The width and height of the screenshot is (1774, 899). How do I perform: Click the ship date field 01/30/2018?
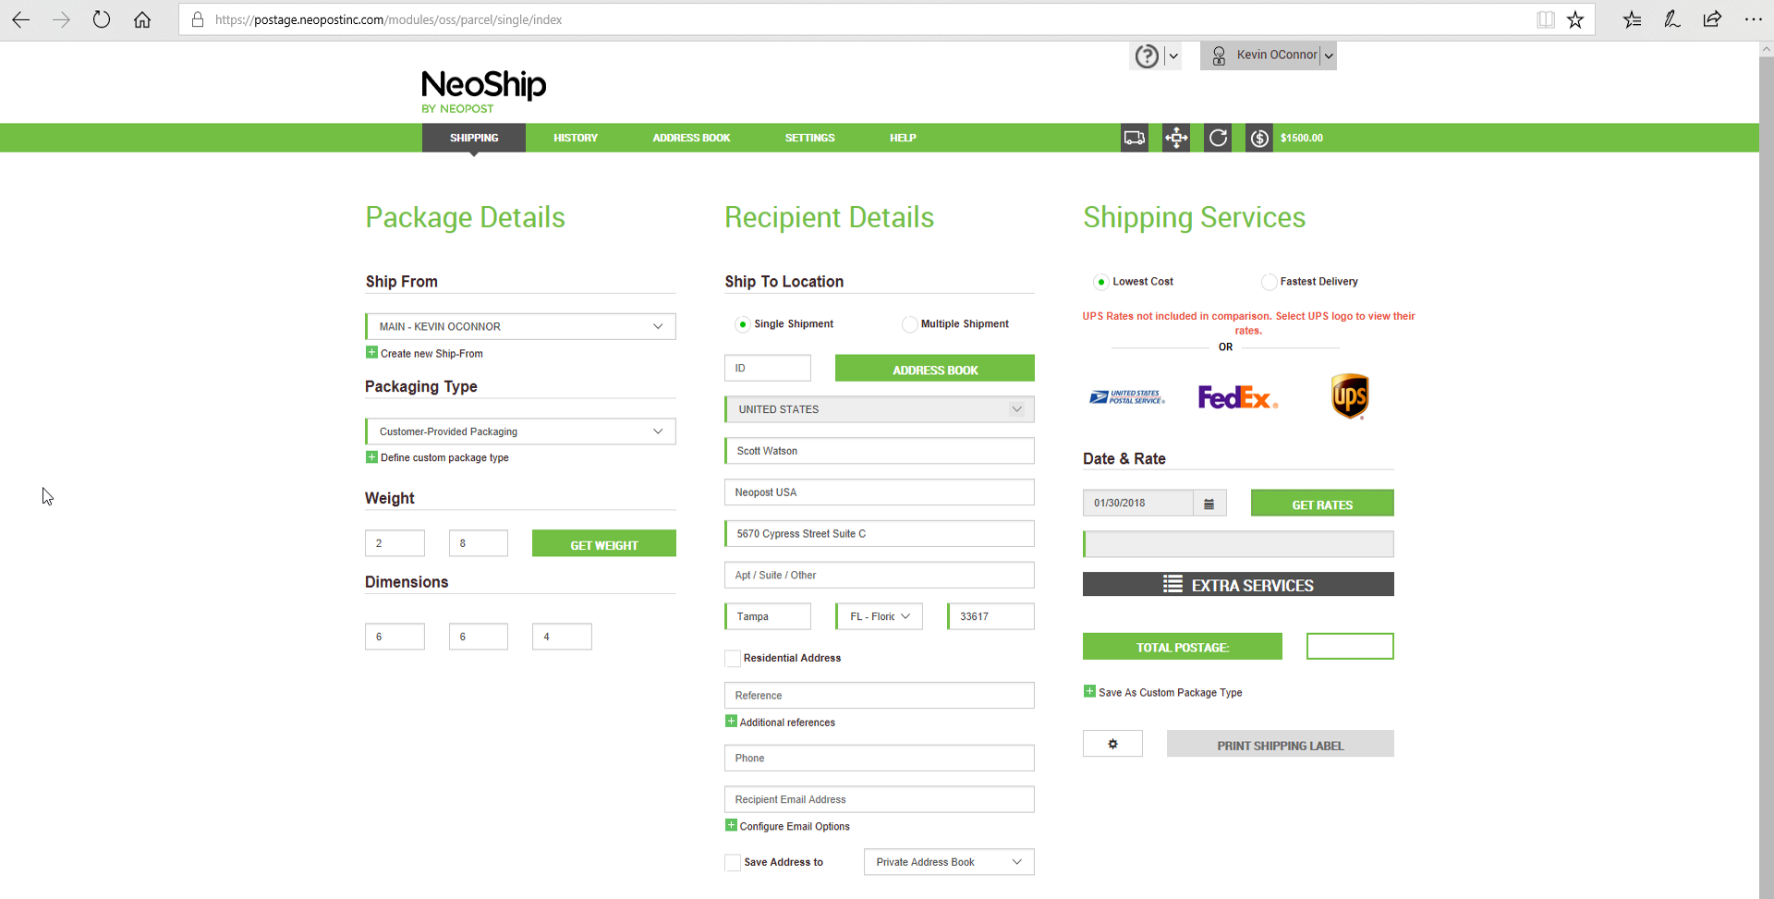1138,503
